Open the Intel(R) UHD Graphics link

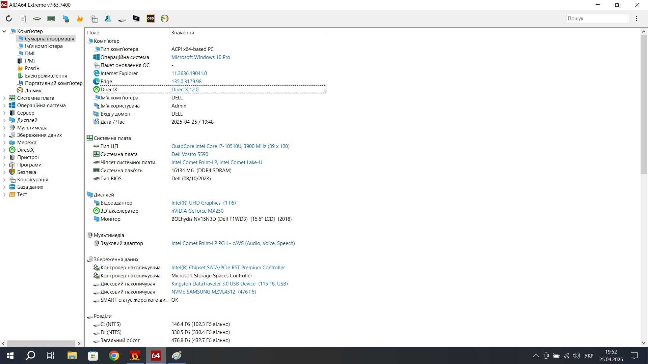click(204, 203)
